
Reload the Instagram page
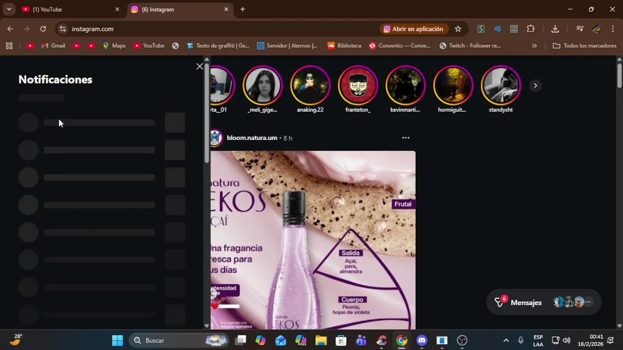tap(43, 29)
